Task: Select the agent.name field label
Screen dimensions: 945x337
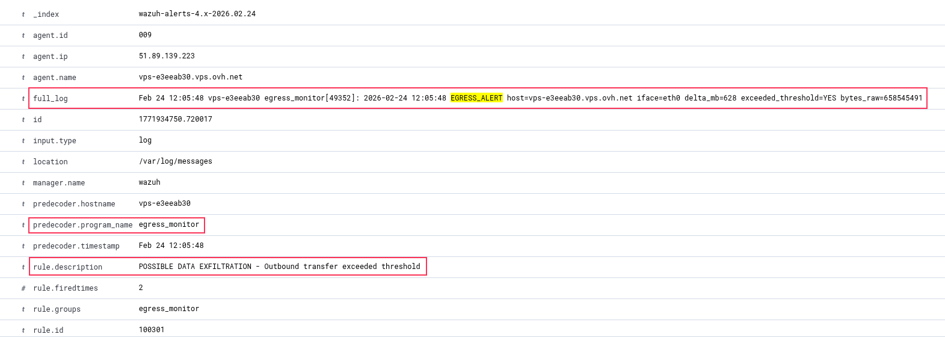Action: point(54,78)
